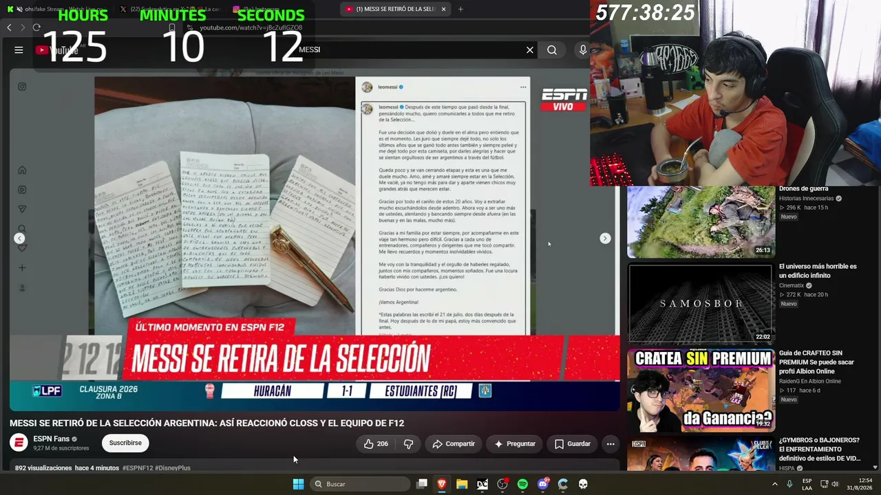This screenshot has height=495, width=881.
Task: Clear the MESSI search text
Action: pos(530,49)
